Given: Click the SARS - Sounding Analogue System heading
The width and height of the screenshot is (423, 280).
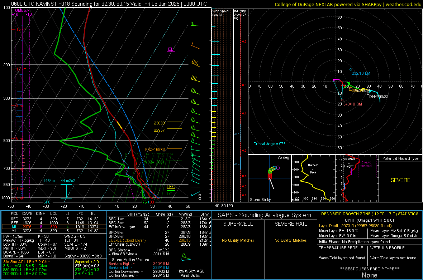Looking at the screenshot, I should coord(265,215).
